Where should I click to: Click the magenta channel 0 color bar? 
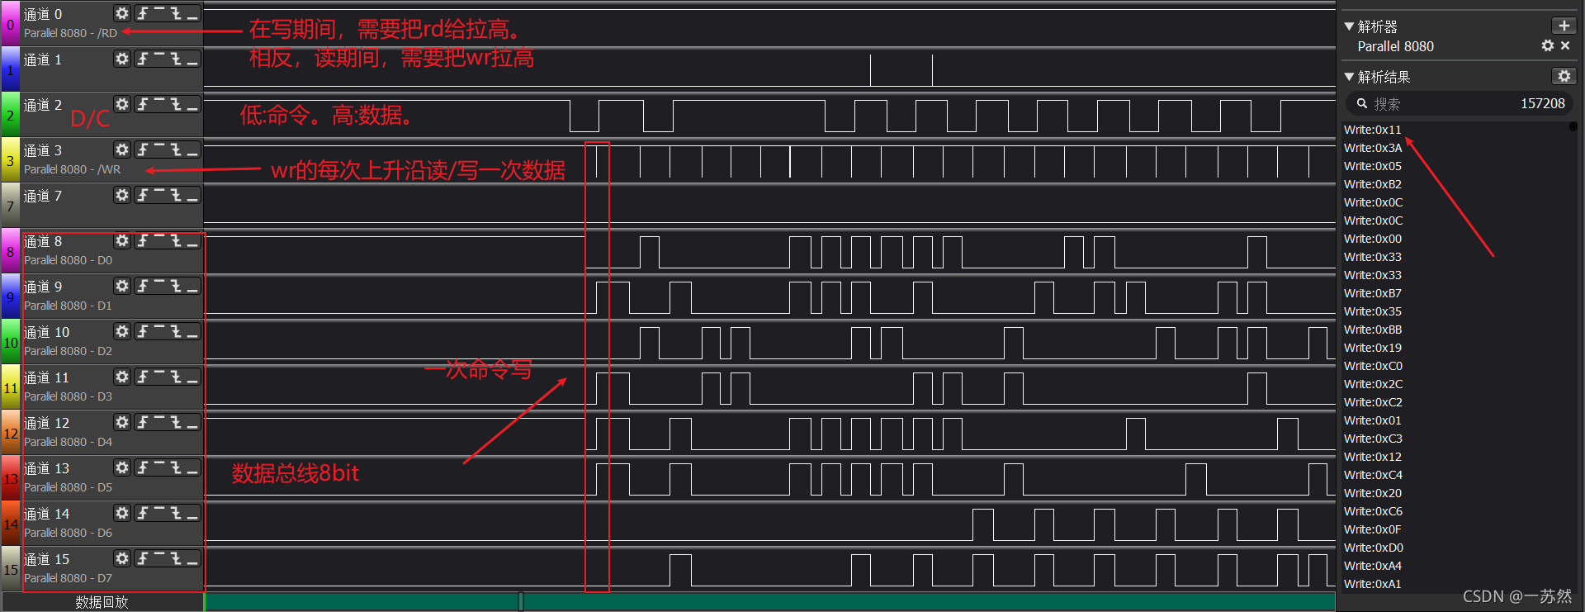(x=10, y=23)
